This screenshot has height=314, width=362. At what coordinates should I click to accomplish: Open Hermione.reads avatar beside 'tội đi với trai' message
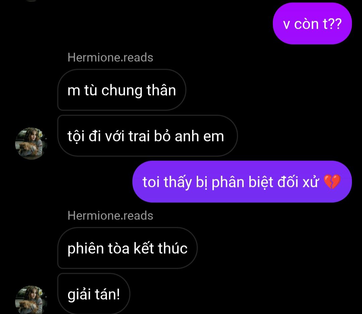(31, 143)
